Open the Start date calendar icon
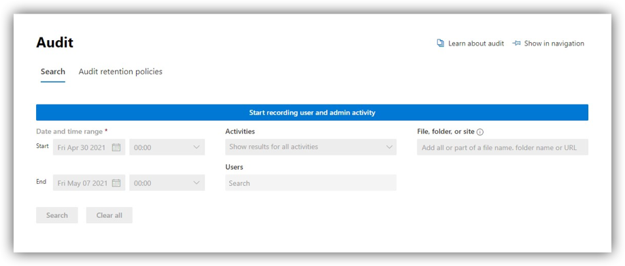Screen dimensions: 625x266 click(x=116, y=147)
